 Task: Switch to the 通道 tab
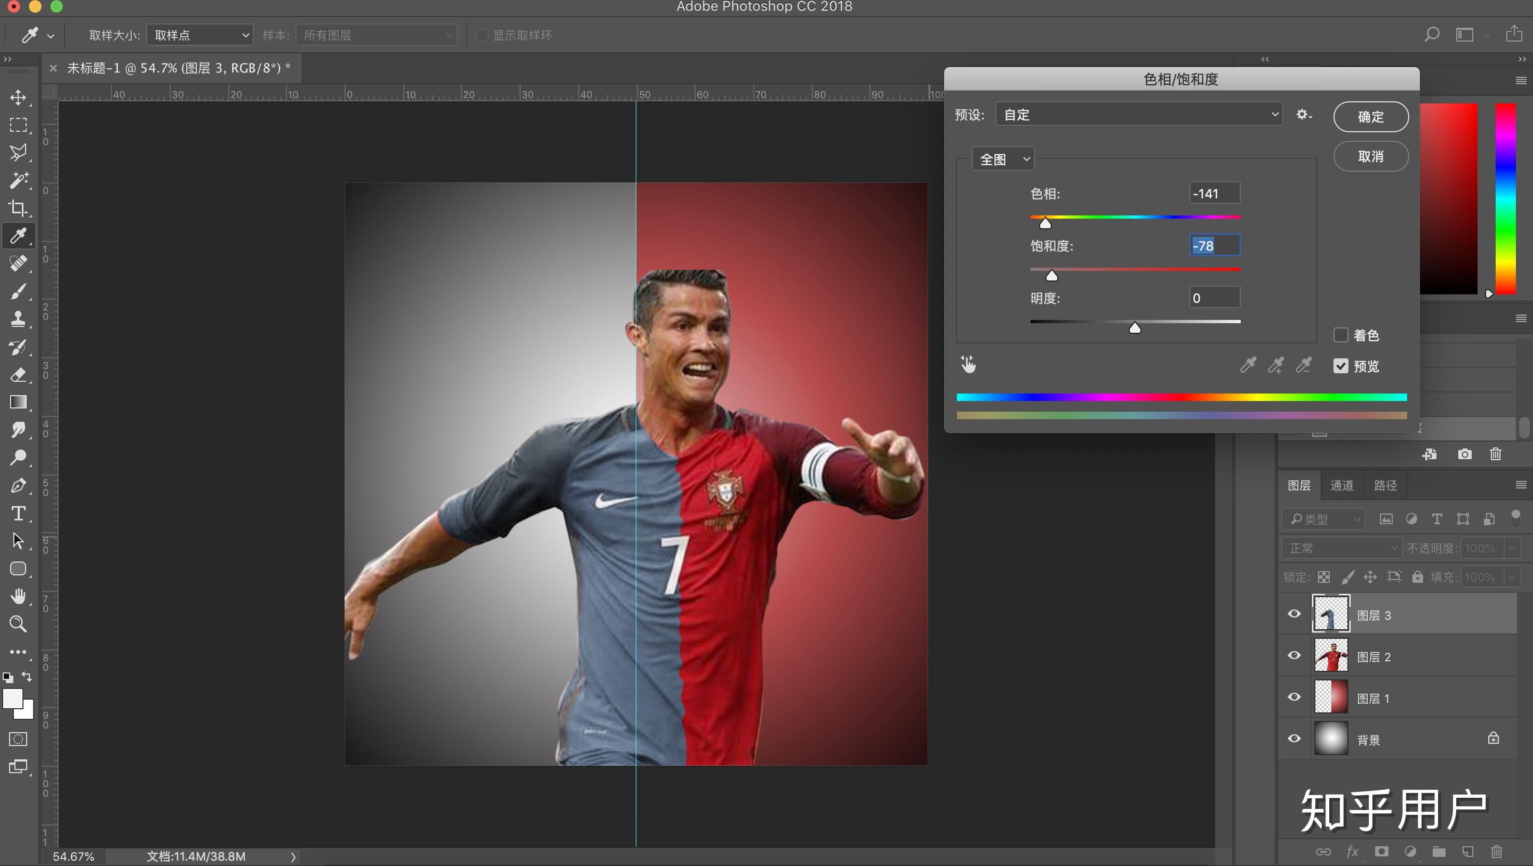coord(1342,485)
